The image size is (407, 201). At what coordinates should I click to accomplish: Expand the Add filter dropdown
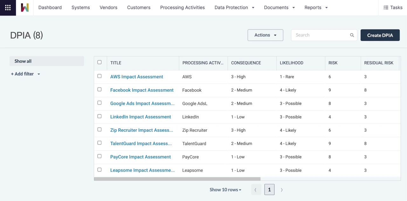click(25, 74)
